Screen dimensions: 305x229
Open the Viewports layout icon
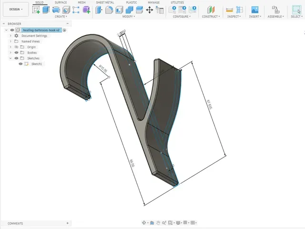pos(193,223)
